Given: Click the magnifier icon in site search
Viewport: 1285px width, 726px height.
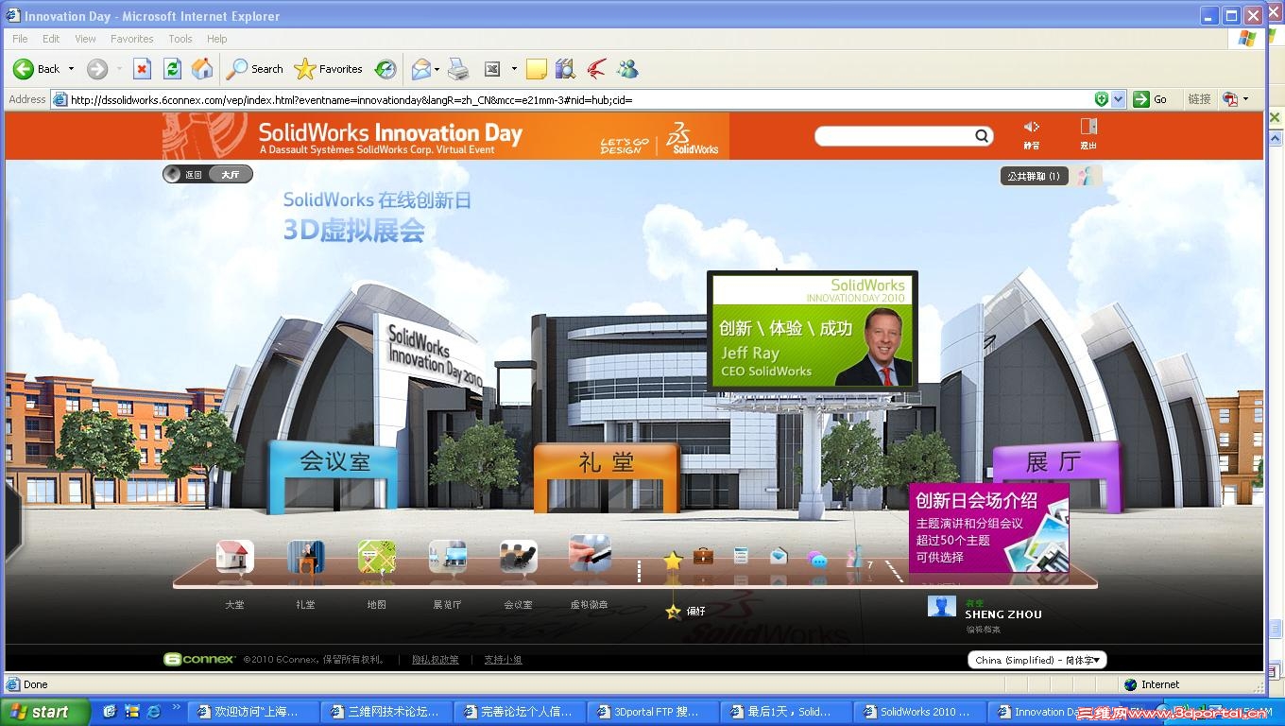Looking at the screenshot, I should 983,136.
